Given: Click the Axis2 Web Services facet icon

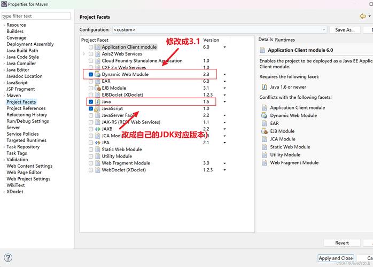Looking at the screenshot, I should pos(98,54).
